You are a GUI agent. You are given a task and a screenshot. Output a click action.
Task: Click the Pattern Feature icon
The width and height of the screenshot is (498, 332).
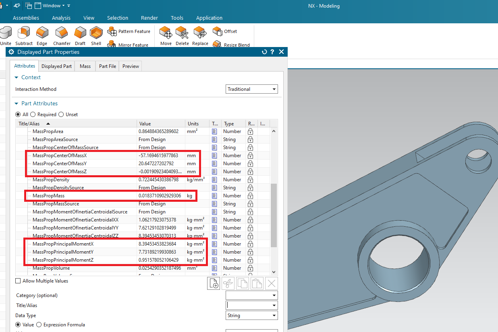point(112,31)
